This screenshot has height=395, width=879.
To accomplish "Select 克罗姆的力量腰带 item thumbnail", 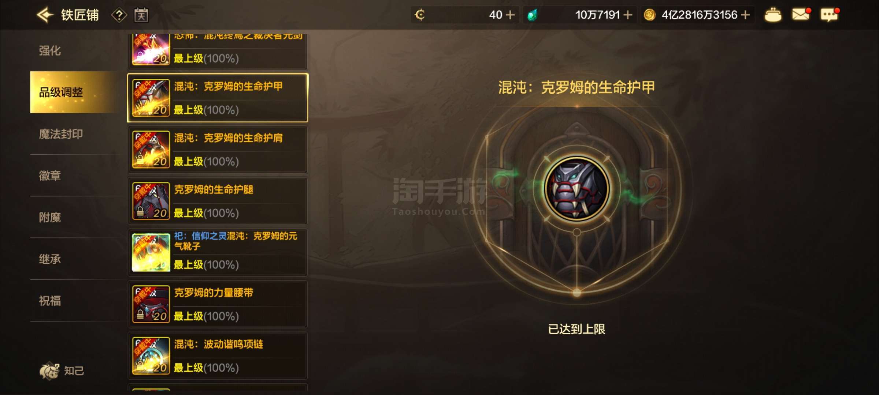I will pyautogui.click(x=151, y=304).
